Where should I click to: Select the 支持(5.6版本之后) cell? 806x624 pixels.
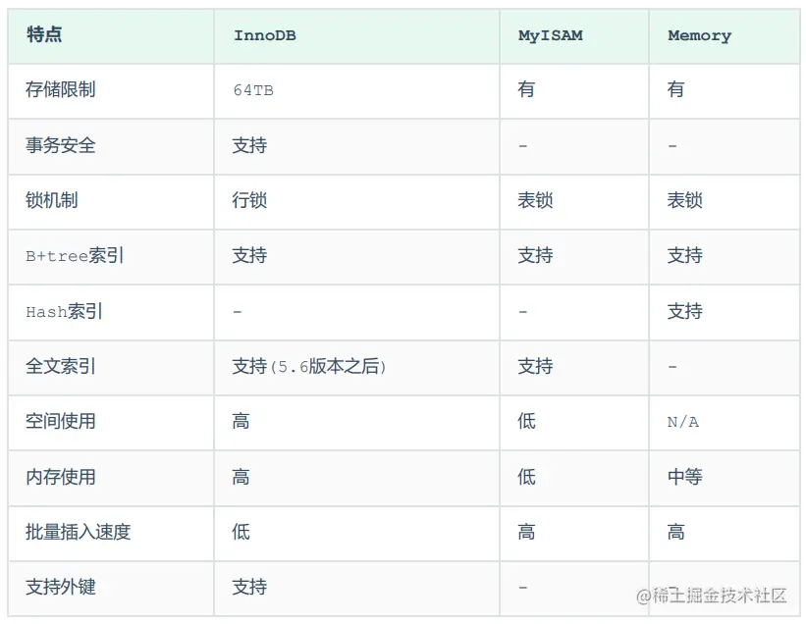[x=309, y=366]
